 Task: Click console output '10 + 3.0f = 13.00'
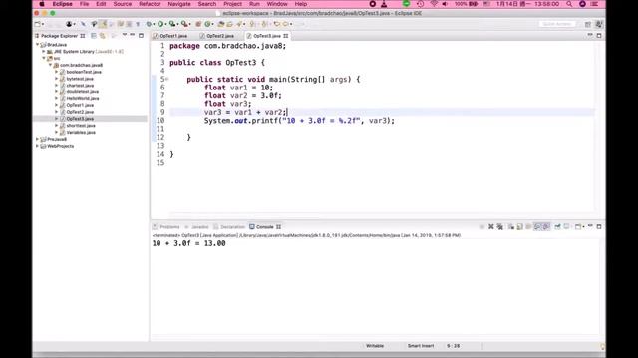[x=188, y=243]
